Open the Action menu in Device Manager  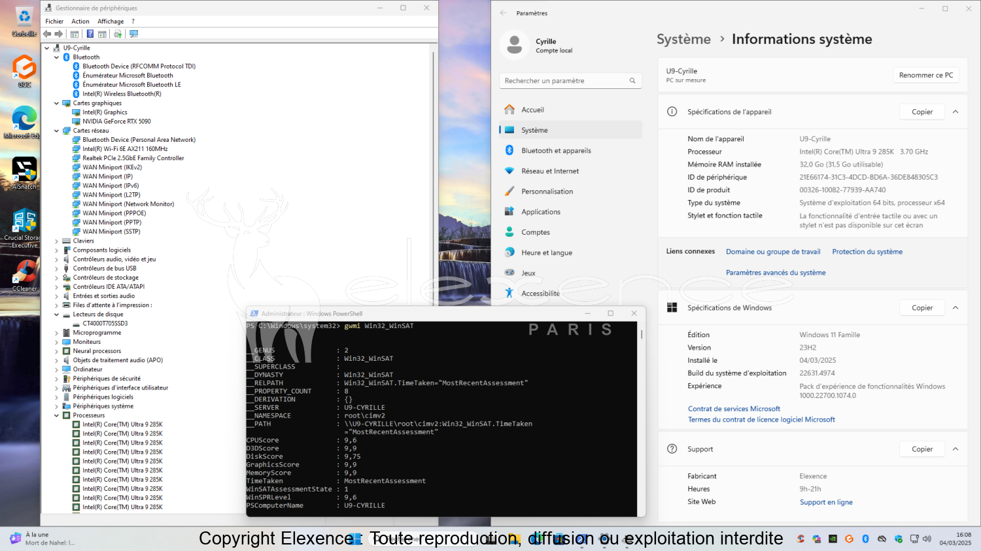click(80, 22)
